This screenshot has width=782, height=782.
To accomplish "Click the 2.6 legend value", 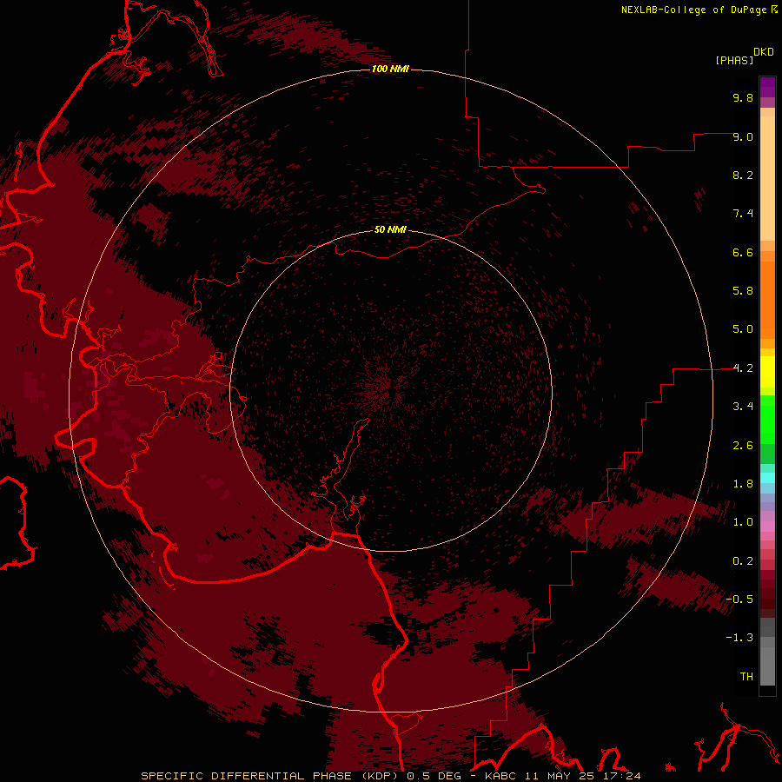I will (x=743, y=446).
